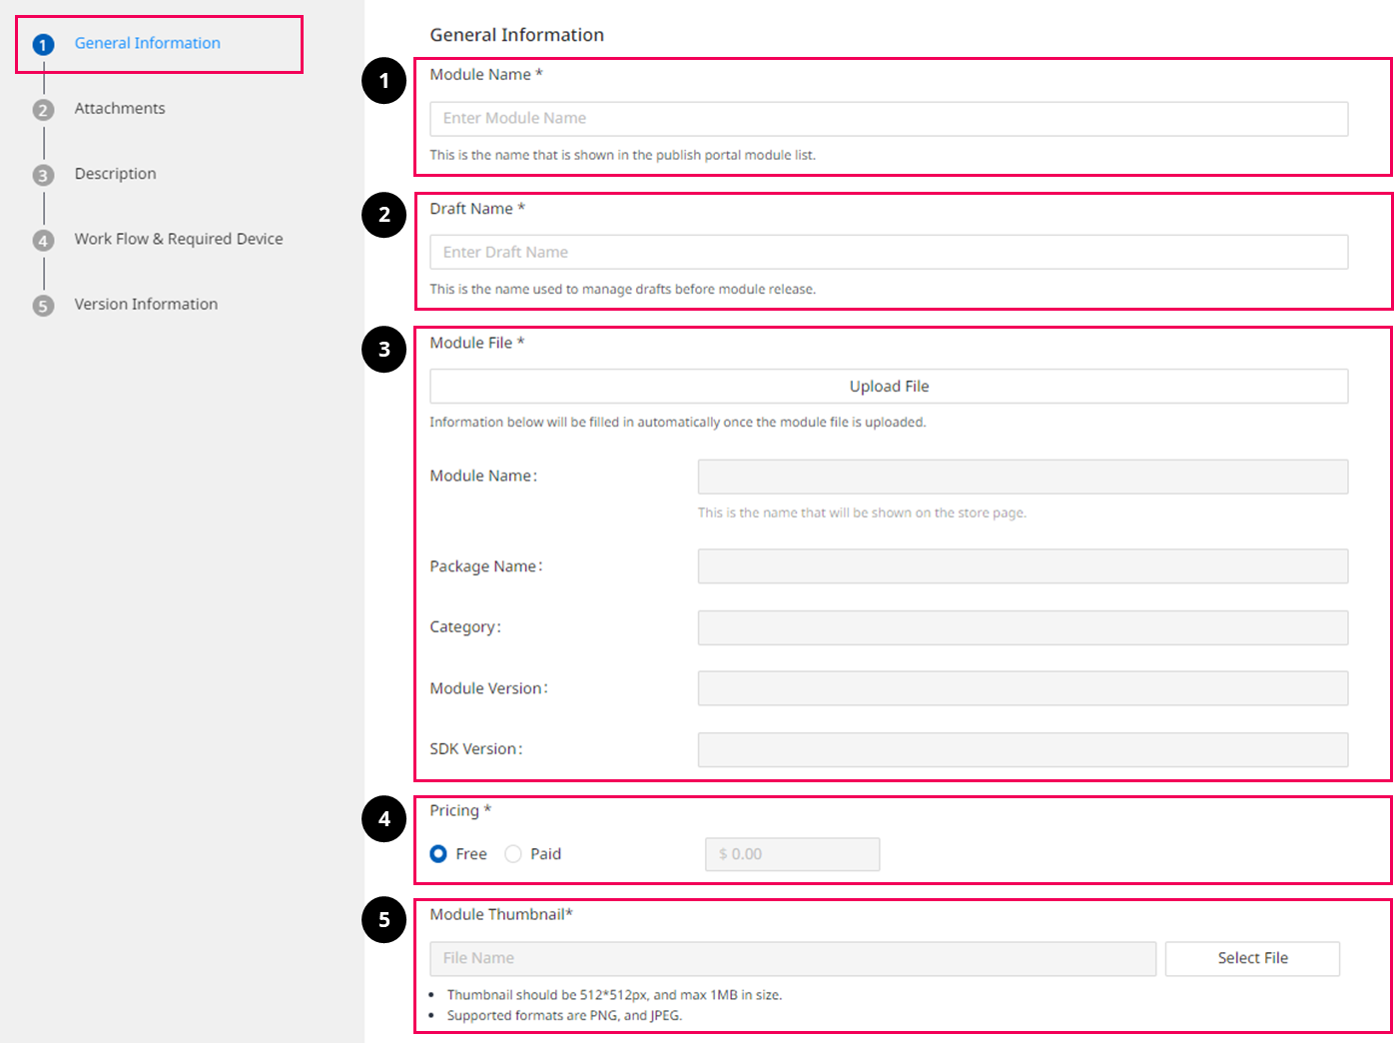
Task: Click the step 3 circle beside Description
Action: pyautogui.click(x=43, y=173)
